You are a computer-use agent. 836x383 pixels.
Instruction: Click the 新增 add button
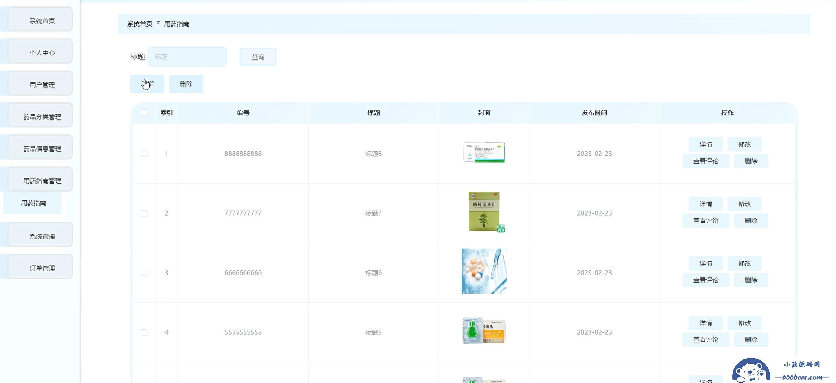(x=147, y=84)
